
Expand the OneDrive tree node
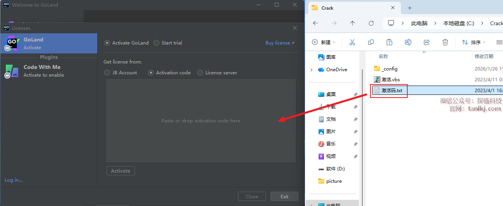(311, 70)
